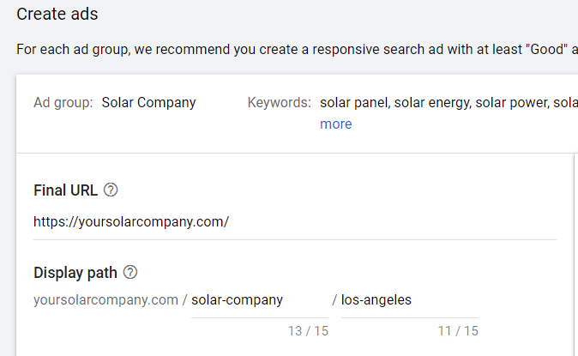
Task: Click the 'Keywords:' label
Action: tap(279, 103)
